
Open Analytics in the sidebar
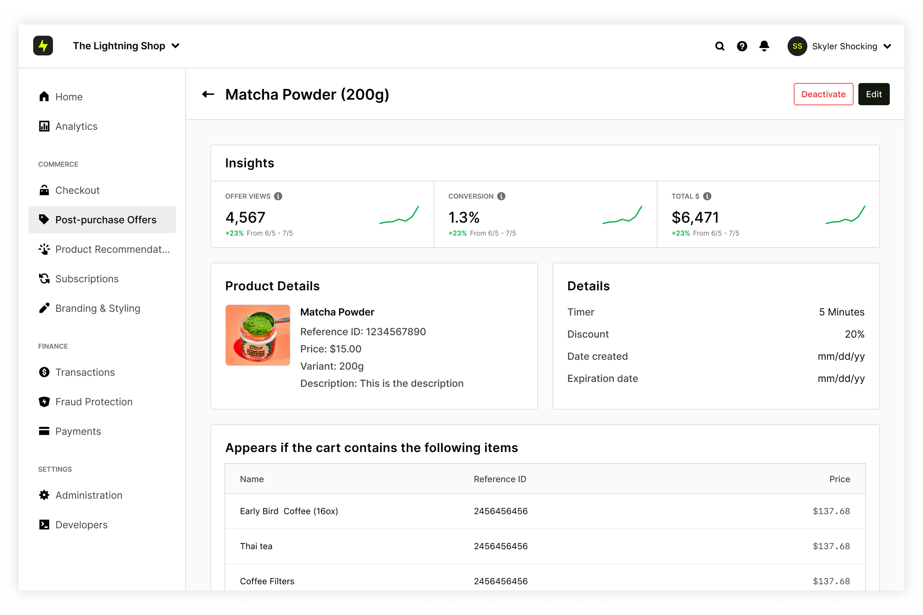point(76,126)
